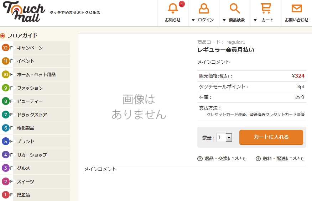312x201 pixels.
Task: Click the login person icon
Action: (x=204, y=9)
